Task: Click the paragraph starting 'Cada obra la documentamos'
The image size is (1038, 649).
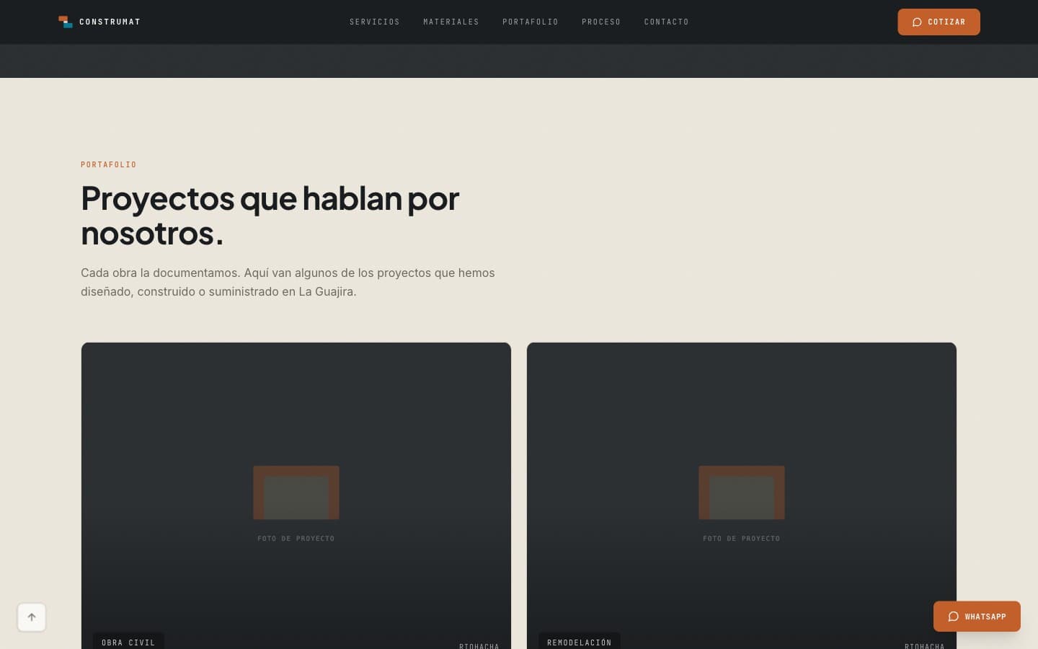Action: click(288, 282)
